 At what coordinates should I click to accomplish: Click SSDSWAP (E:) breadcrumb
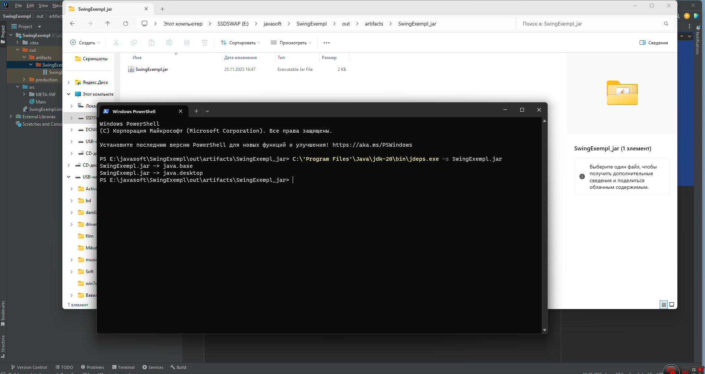tap(233, 24)
